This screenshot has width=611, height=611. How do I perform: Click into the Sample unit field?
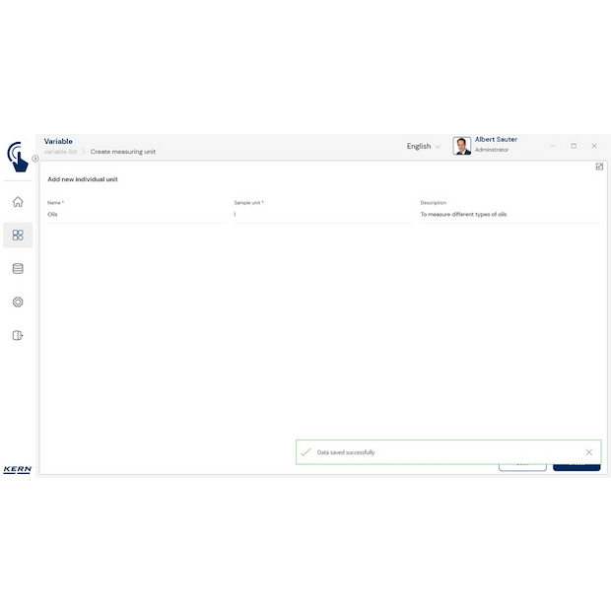(321, 214)
